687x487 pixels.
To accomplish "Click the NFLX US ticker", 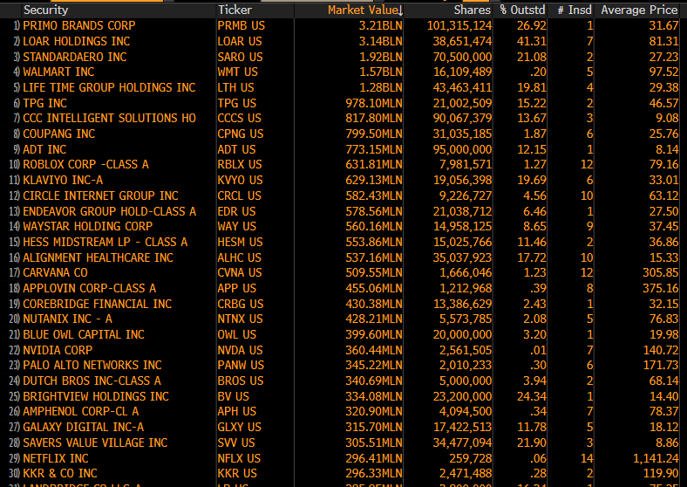I will point(239,458).
